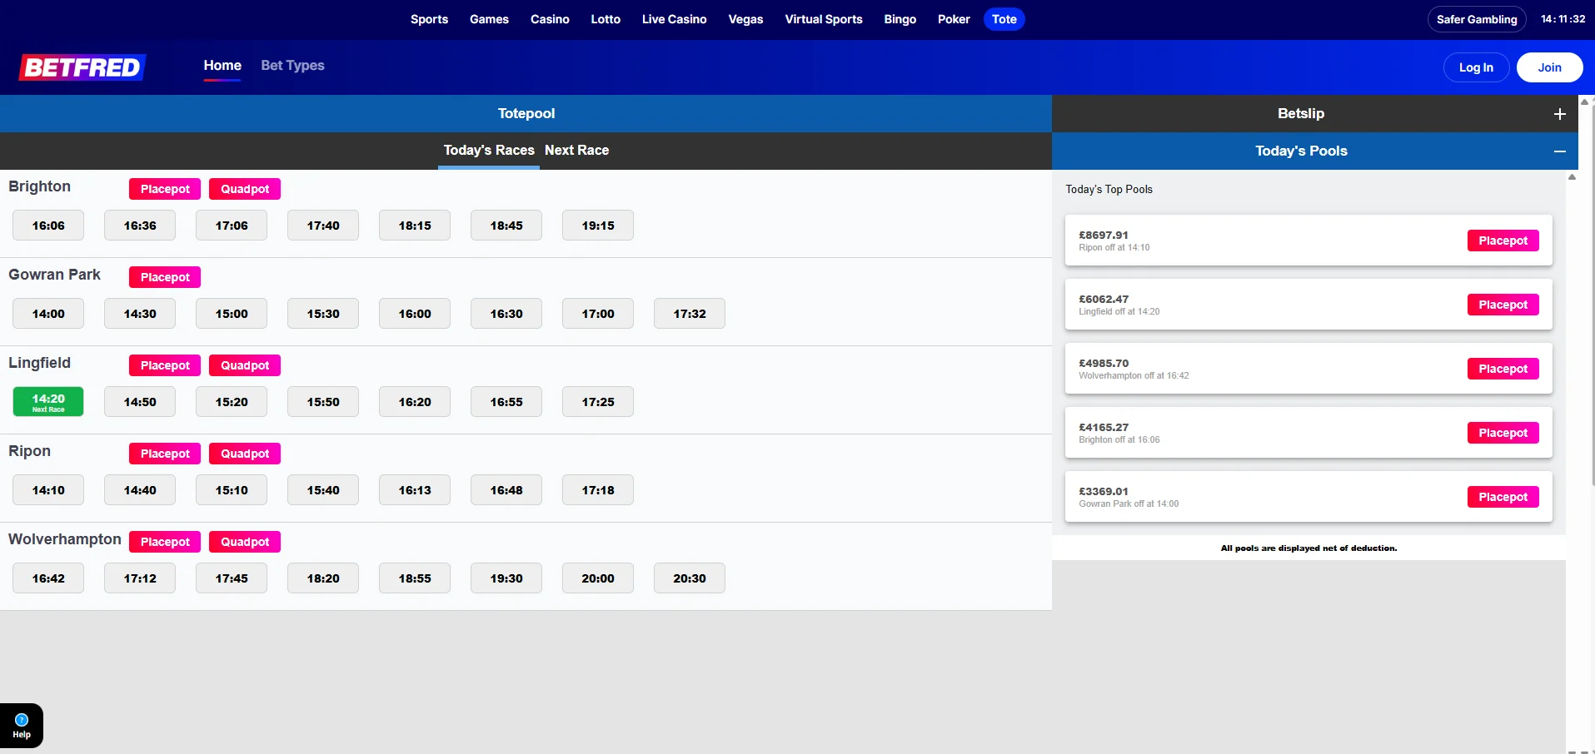
Task: Click the Today's Top Pools heading
Action: pyautogui.click(x=1109, y=190)
